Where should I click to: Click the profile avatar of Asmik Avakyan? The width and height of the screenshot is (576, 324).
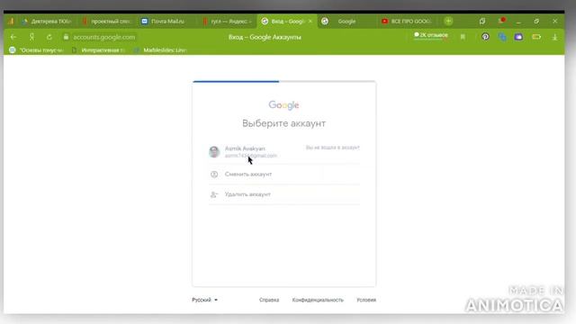(214, 152)
